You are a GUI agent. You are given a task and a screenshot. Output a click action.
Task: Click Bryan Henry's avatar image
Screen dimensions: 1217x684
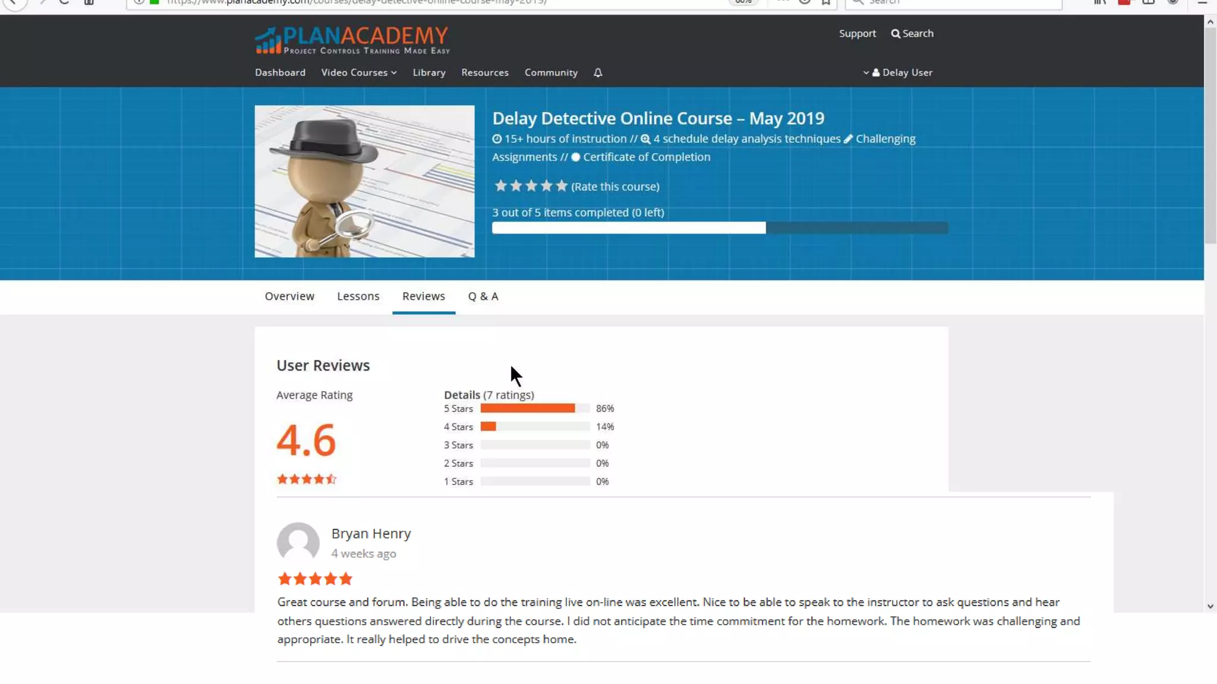click(x=298, y=541)
